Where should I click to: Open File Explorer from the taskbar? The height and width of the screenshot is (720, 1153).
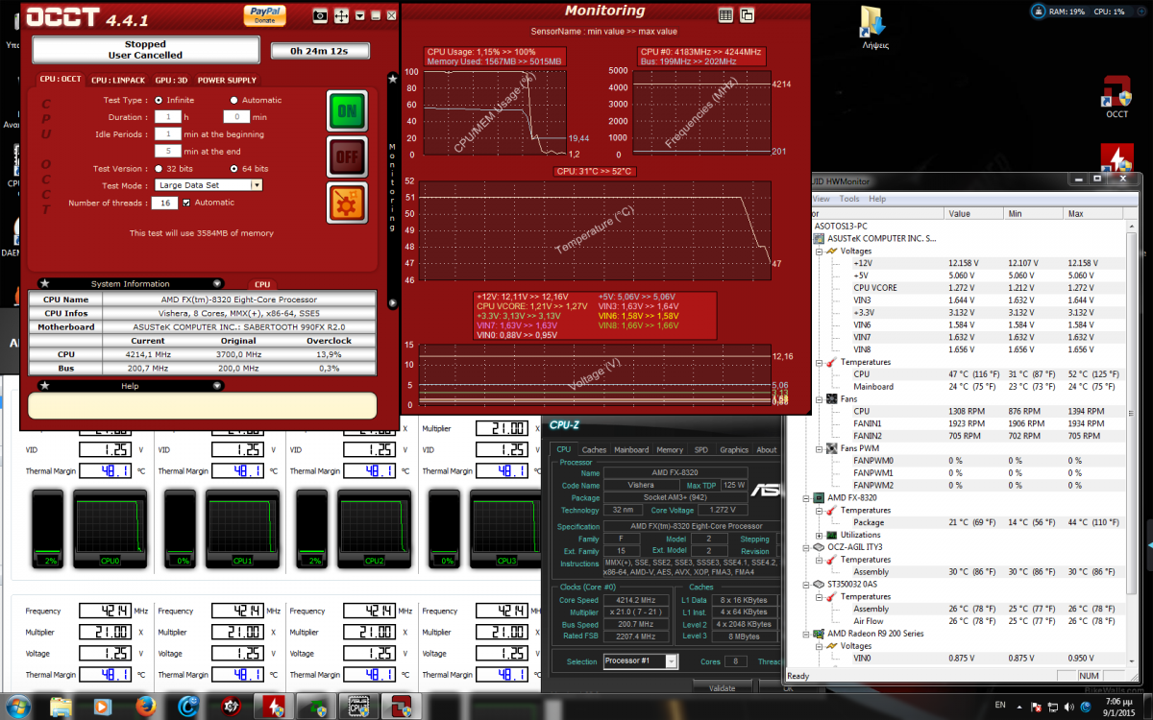pos(61,707)
